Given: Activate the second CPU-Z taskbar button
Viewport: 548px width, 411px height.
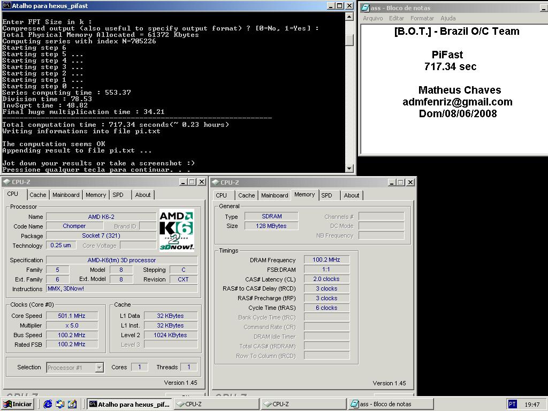Looking at the screenshot, I should pyautogui.click(x=303, y=404).
